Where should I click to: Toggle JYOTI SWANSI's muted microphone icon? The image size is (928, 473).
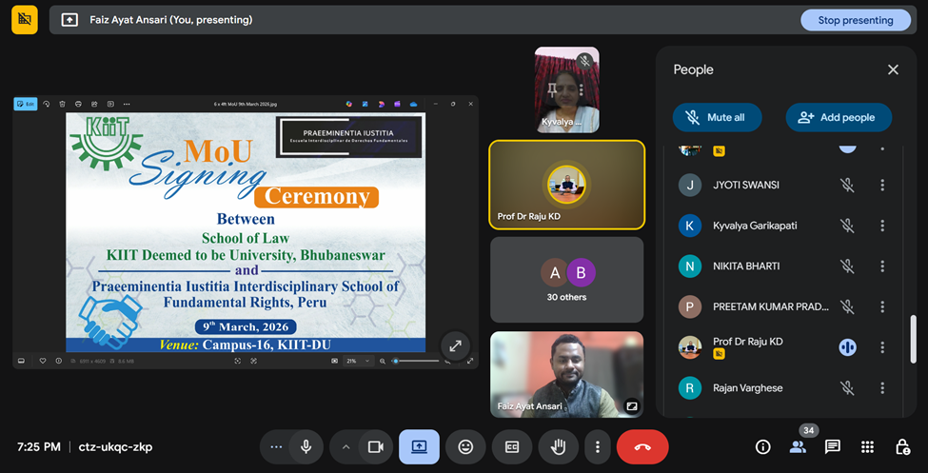tap(847, 186)
